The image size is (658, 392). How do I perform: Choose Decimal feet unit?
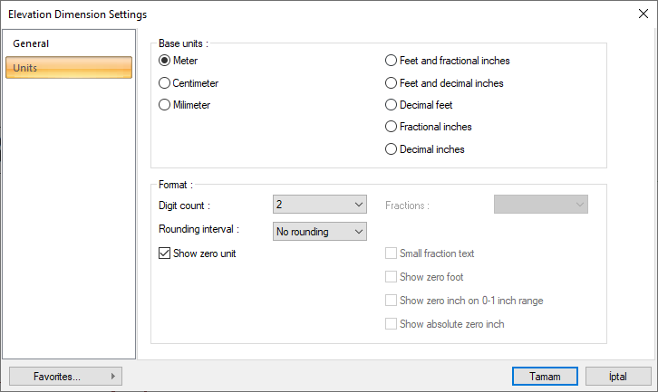pyautogui.click(x=392, y=105)
